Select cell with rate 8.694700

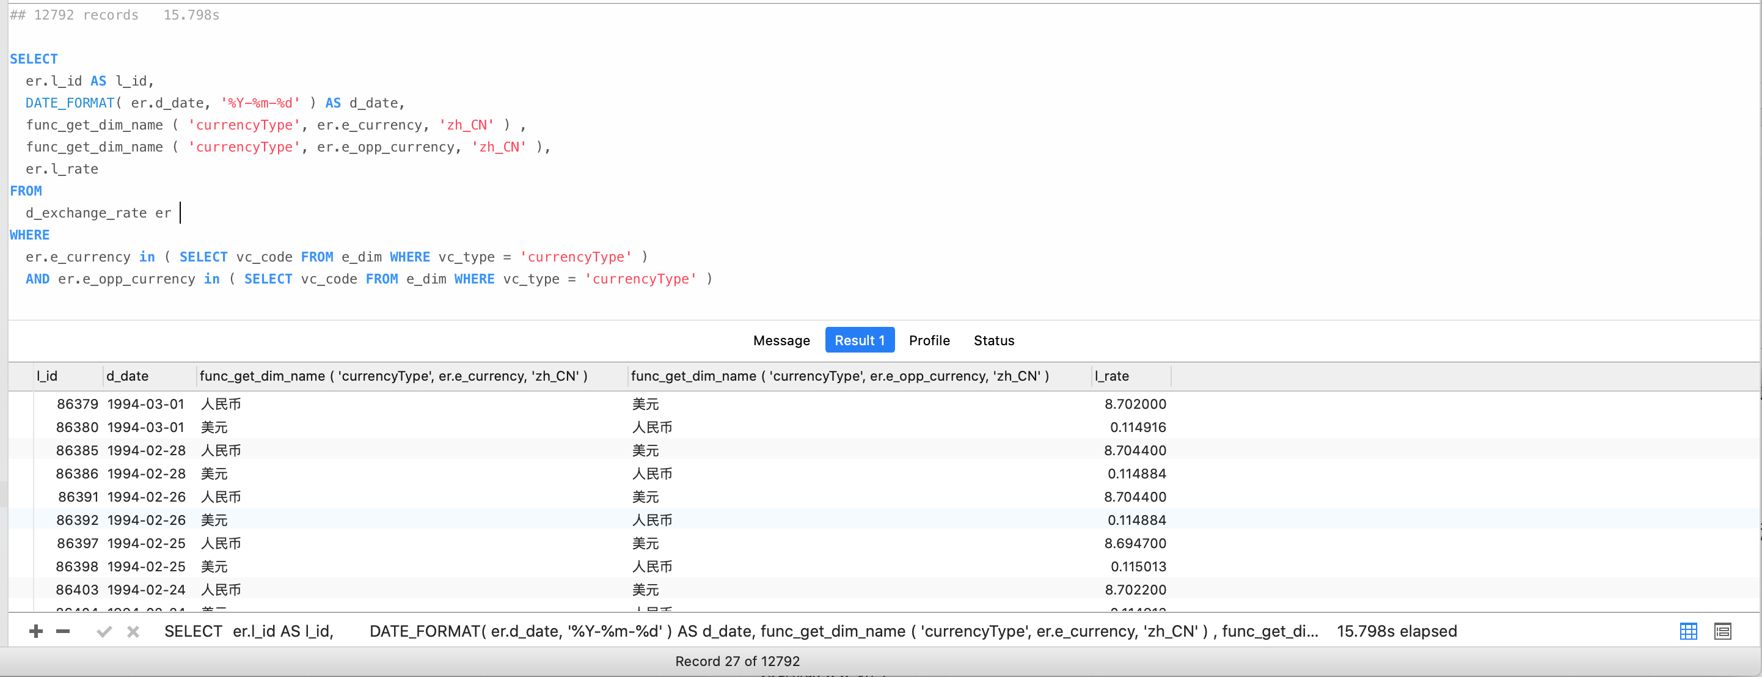click(x=1135, y=544)
